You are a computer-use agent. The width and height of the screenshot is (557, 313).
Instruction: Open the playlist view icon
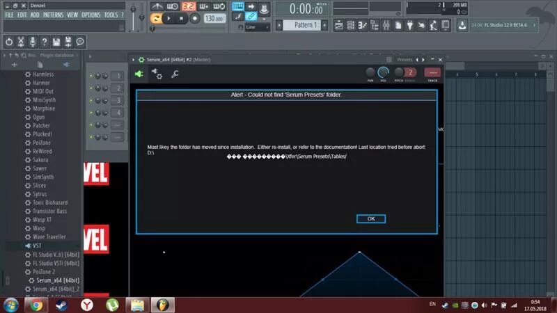pos(339,25)
